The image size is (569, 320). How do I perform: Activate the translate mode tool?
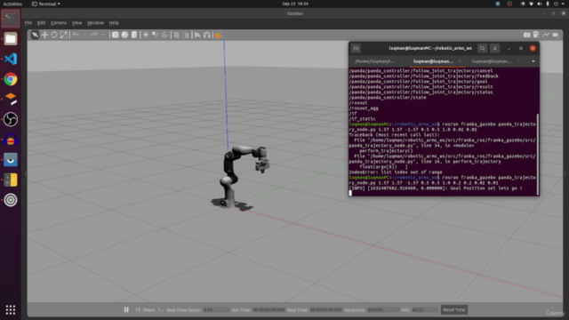(x=44, y=35)
